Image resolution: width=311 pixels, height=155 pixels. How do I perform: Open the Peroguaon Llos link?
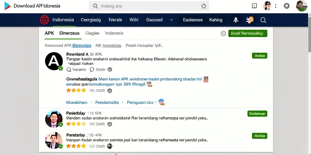coord(140,102)
